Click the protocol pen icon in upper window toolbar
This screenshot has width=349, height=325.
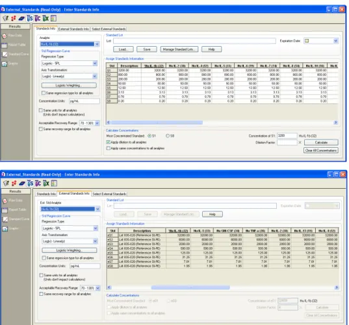click(6, 18)
